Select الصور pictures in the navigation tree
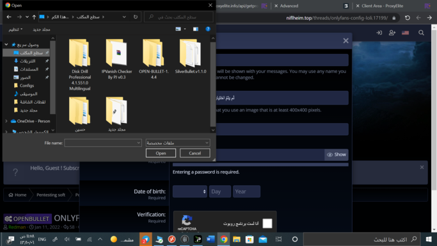The height and width of the screenshot is (246, 437). tap(25, 78)
